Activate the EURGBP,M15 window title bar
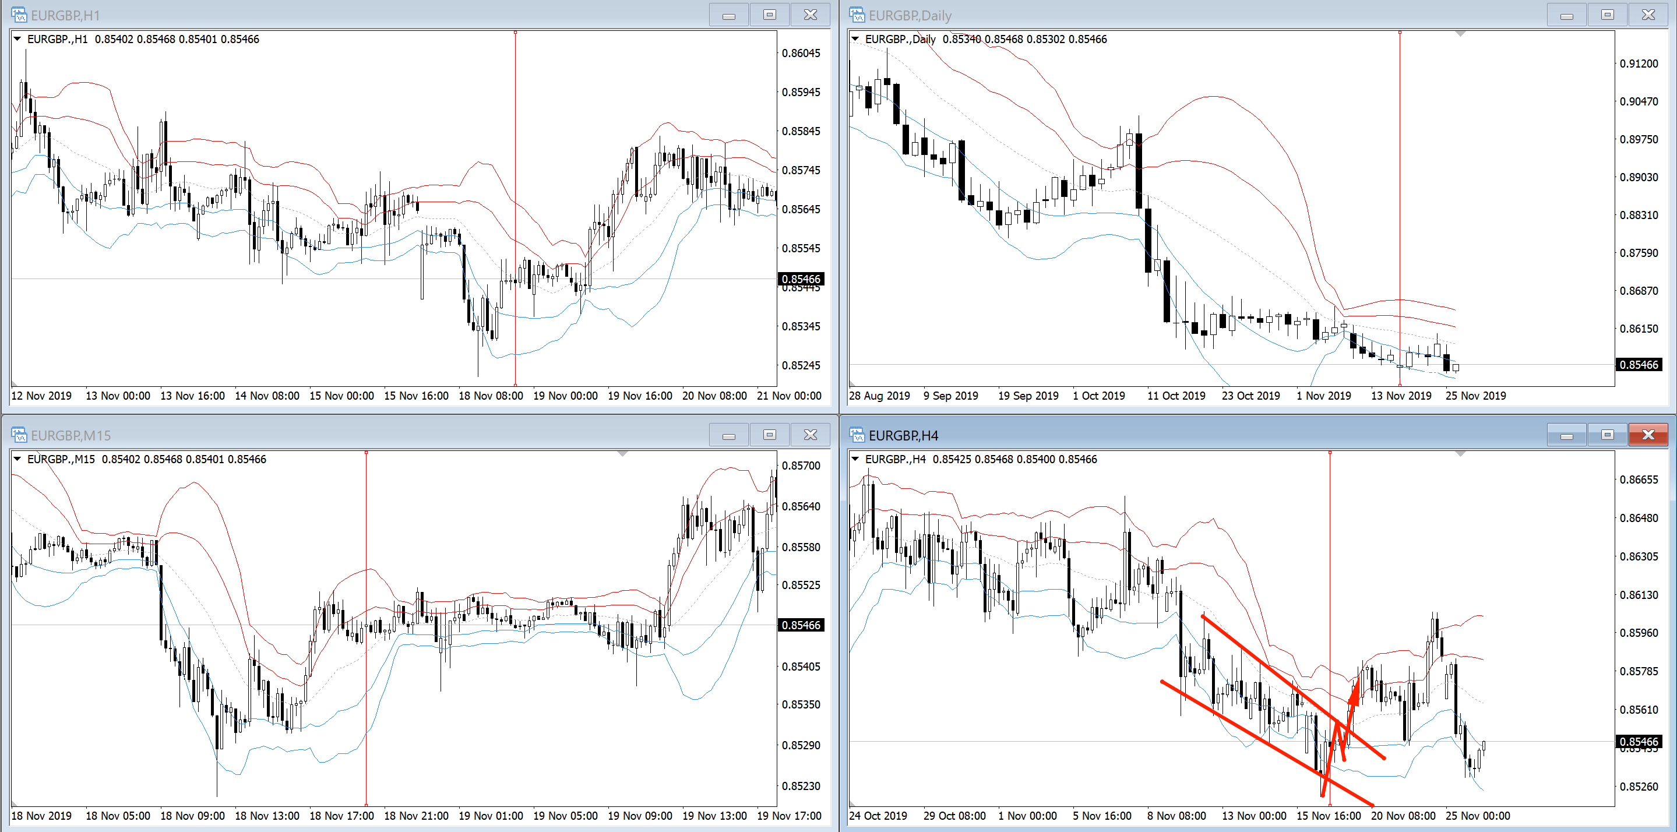This screenshot has height=832, width=1677. point(390,434)
